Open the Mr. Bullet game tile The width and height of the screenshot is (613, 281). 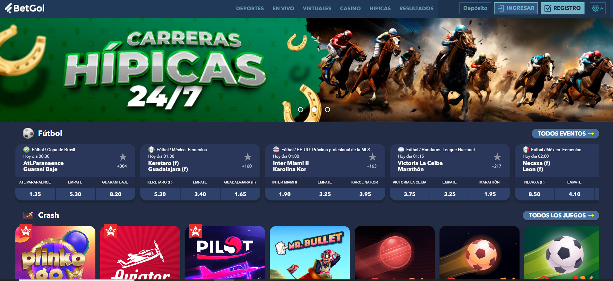coord(310,253)
